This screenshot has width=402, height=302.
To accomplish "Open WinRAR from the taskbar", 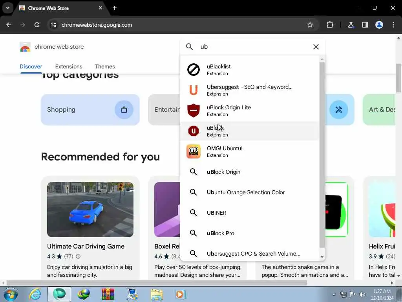I will click(x=108, y=294).
